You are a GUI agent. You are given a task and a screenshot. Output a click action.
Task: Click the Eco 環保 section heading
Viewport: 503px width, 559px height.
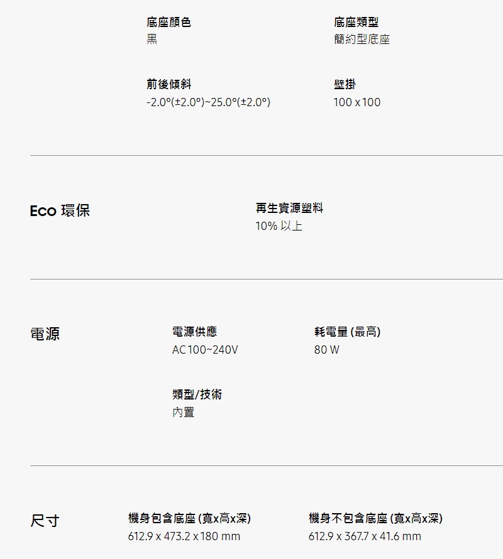point(60,211)
